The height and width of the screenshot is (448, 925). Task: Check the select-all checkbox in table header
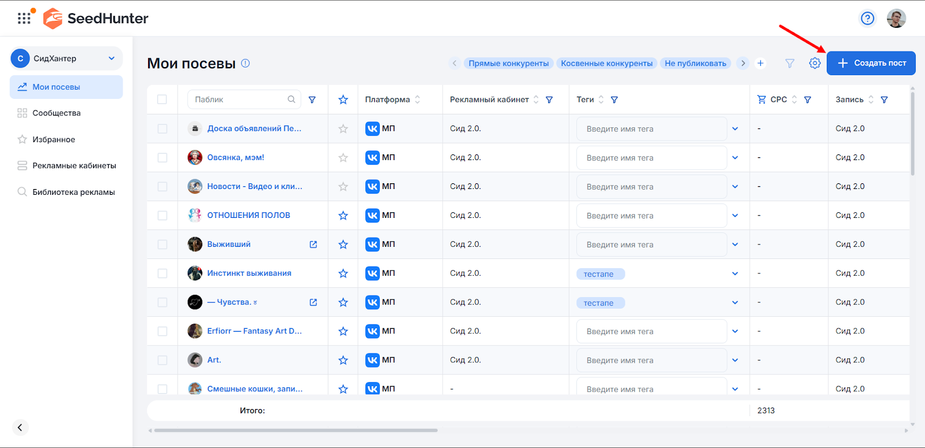coord(162,99)
